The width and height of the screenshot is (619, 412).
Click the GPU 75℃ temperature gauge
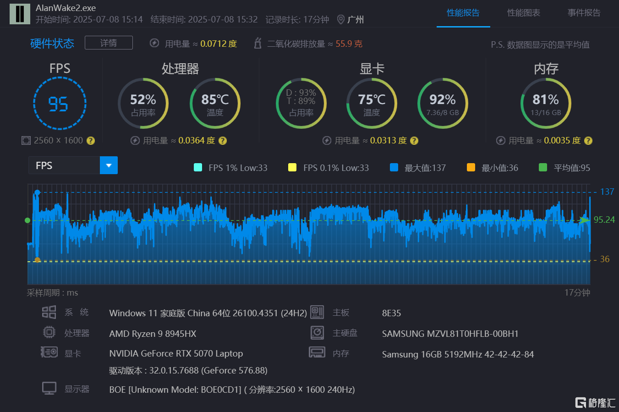point(372,104)
